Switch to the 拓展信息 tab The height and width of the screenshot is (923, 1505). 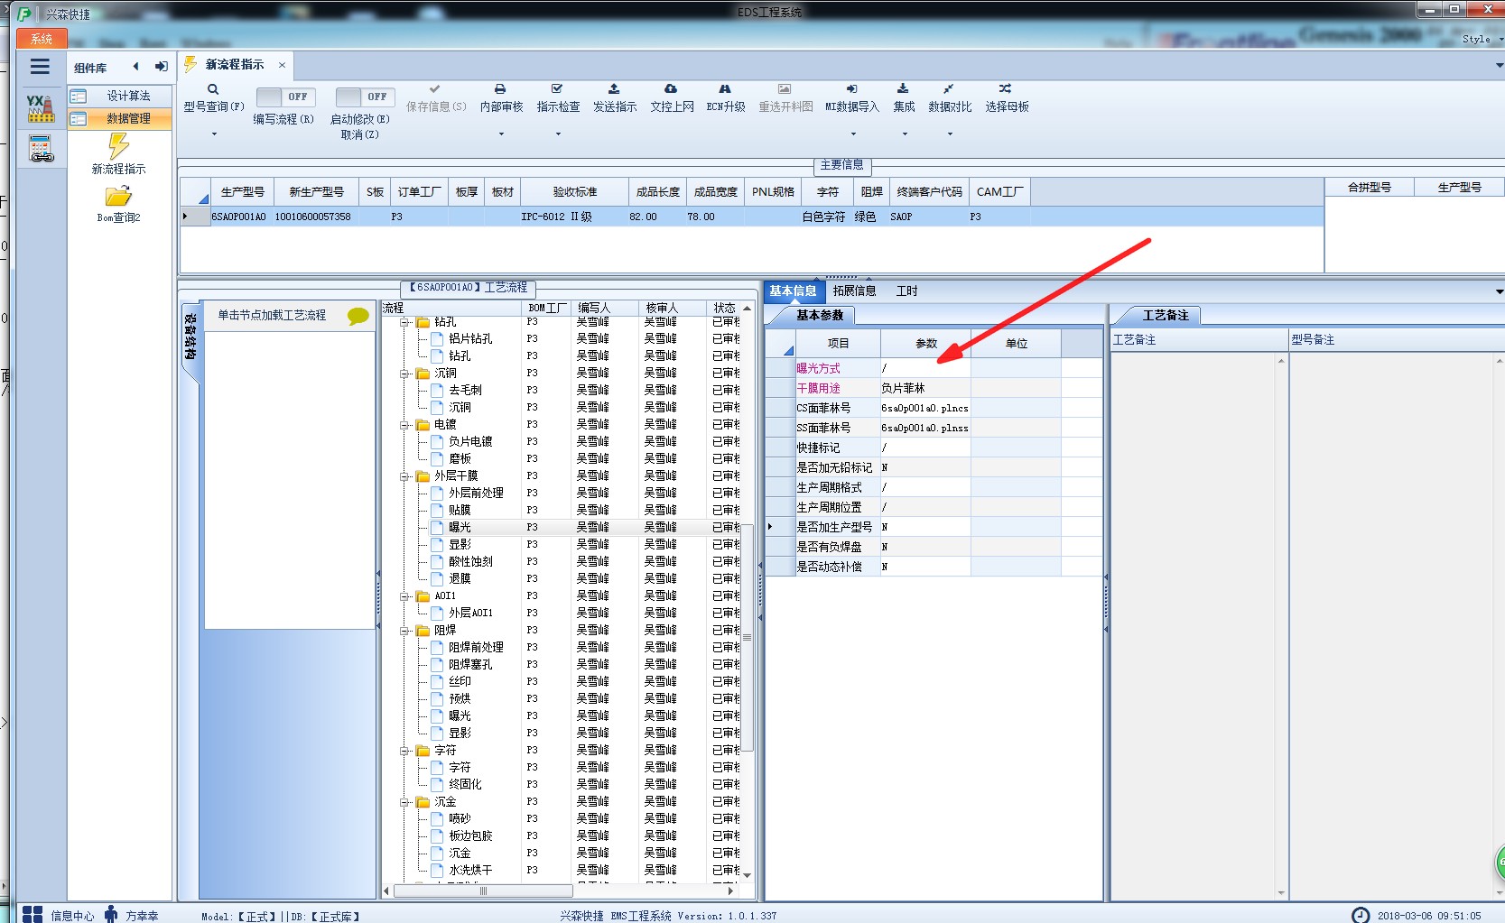coord(854,291)
